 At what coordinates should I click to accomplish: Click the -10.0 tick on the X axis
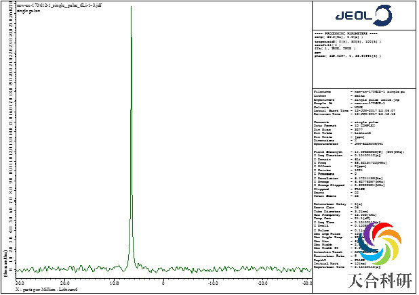pos(212,283)
